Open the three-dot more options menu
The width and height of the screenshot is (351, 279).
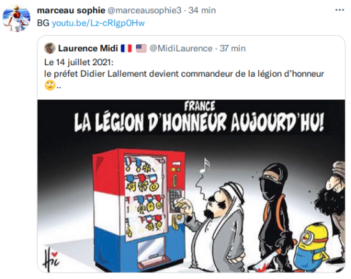coord(340,10)
